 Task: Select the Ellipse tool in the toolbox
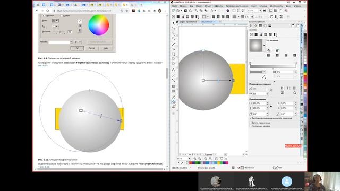click(174, 59)
